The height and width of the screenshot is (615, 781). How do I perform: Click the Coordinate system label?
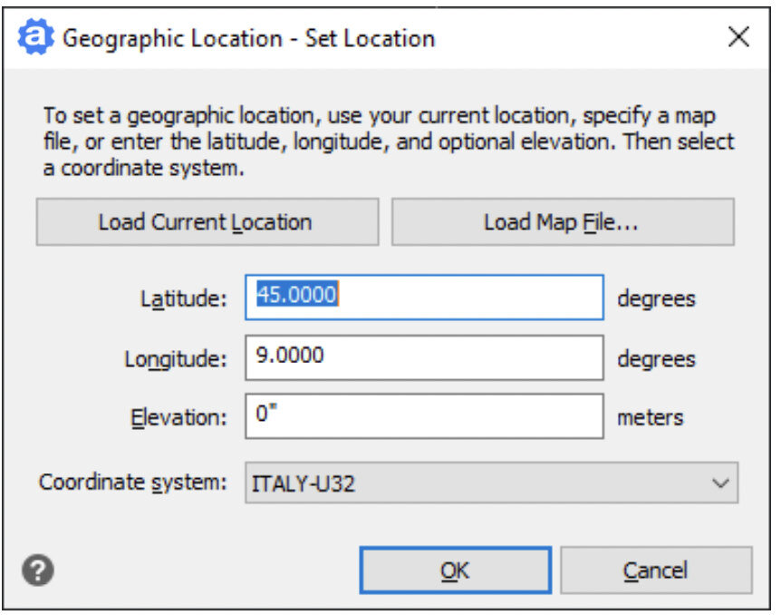(132, 483)
